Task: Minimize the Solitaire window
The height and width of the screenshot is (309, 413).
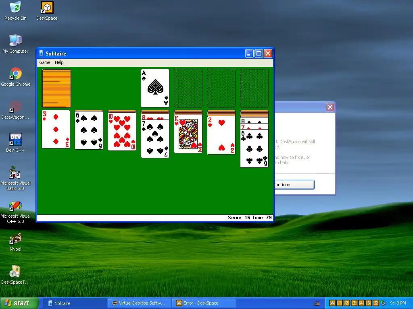Action: pos(249,54)
